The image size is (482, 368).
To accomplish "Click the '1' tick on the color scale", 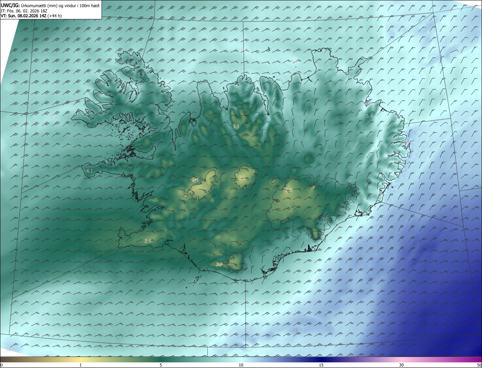I will (81, 365).
